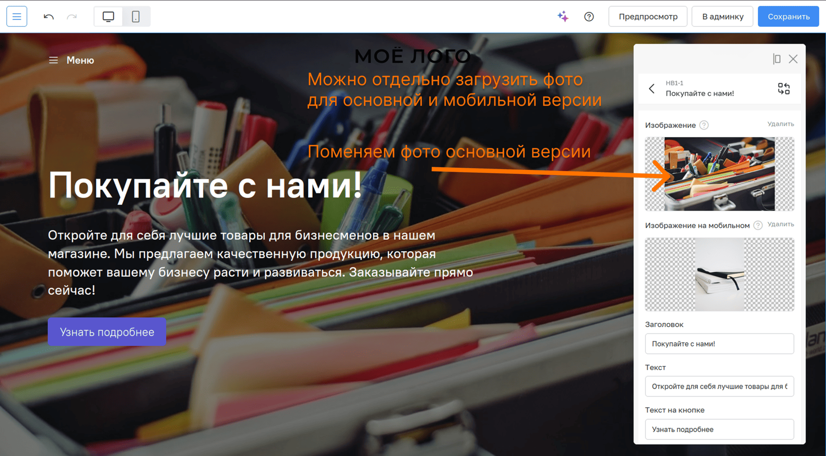826x456 pixels.
Task: Save changes with Сохранить button
Action: (789, 16)
